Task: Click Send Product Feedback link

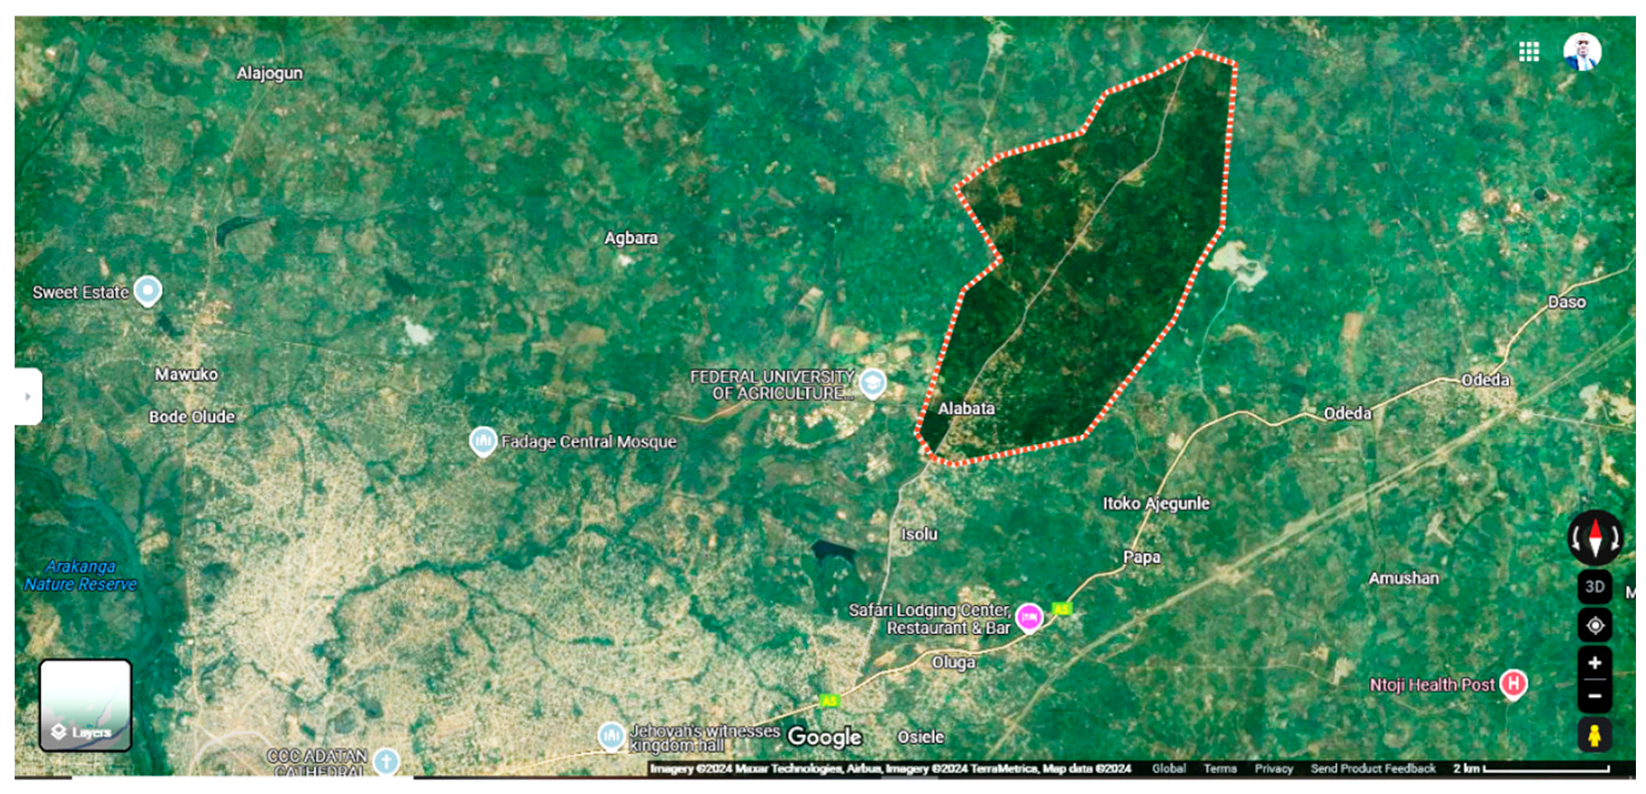Action: coord(1372,768)
